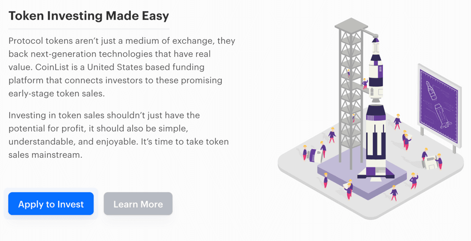The width and height of the screenshot is (471, 241).
Task: Click the upper rocket drawing on blueprint
Action: pyautogui.click(x=431, y=90)
